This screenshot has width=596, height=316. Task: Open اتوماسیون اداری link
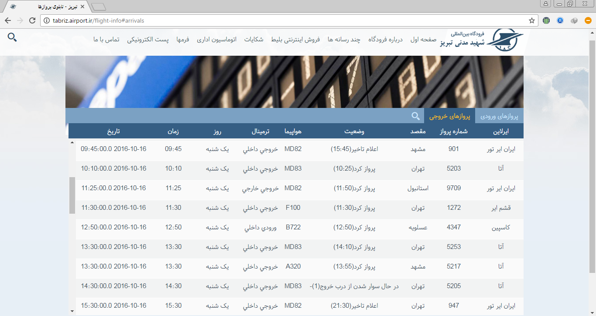[x=217, y=40]
